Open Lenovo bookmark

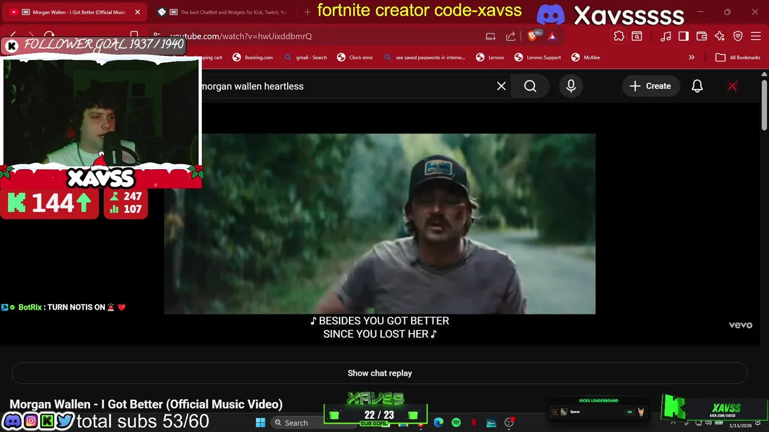[490, 58]
